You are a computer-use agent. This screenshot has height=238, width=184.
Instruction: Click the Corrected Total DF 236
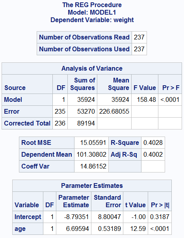tap(60, 123)
